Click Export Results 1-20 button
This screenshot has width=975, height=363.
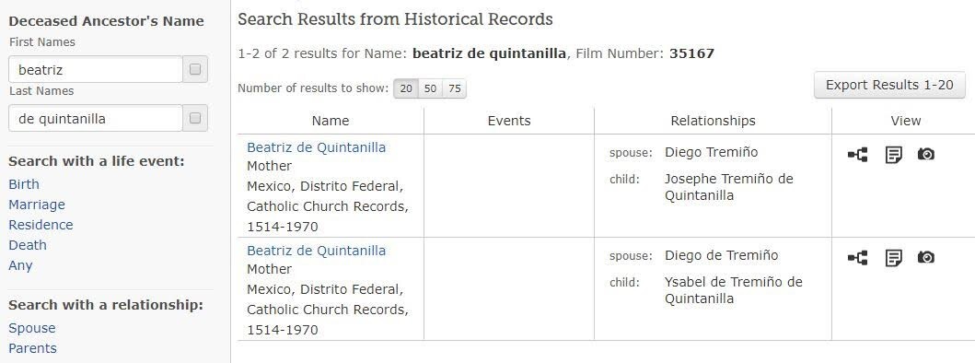coord(889,85)
